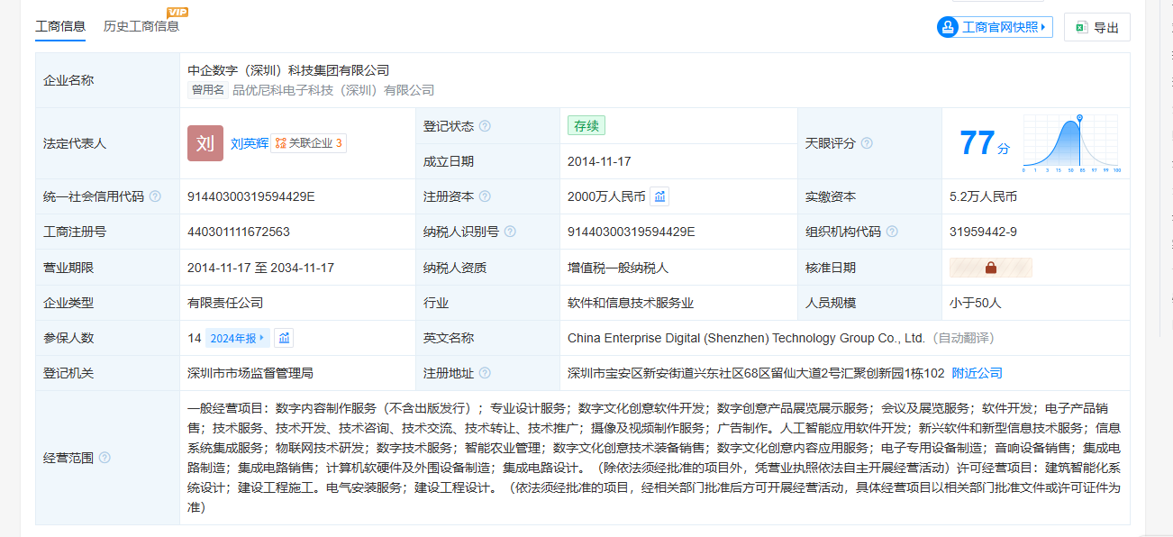Image resolution: width=1173 pixels, height=537 pixels.
Task: Click the help icon beside 注册资本
Action: point(485,196)
